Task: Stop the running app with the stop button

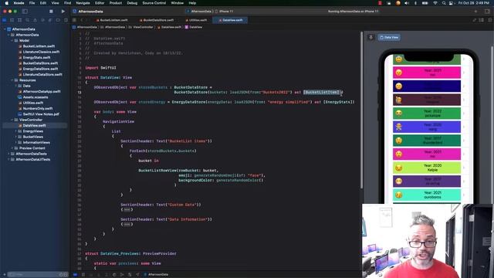Action: (x=51, y=12)
